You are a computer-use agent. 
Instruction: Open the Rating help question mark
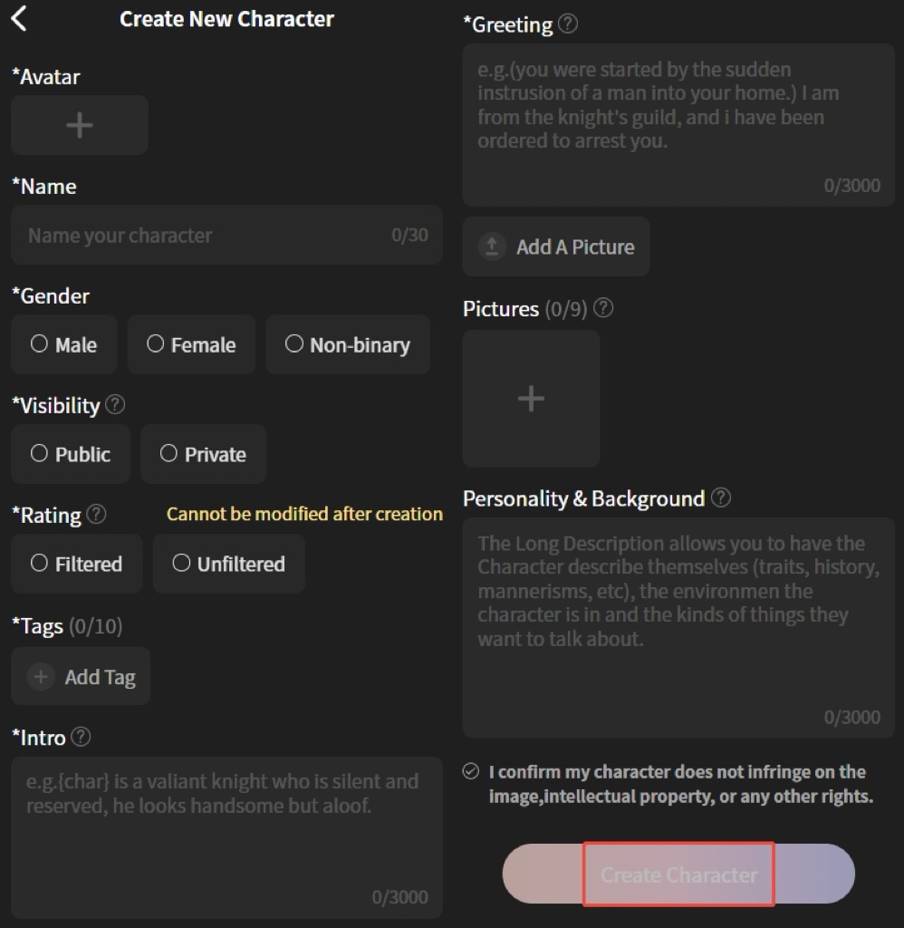point(96,514)
